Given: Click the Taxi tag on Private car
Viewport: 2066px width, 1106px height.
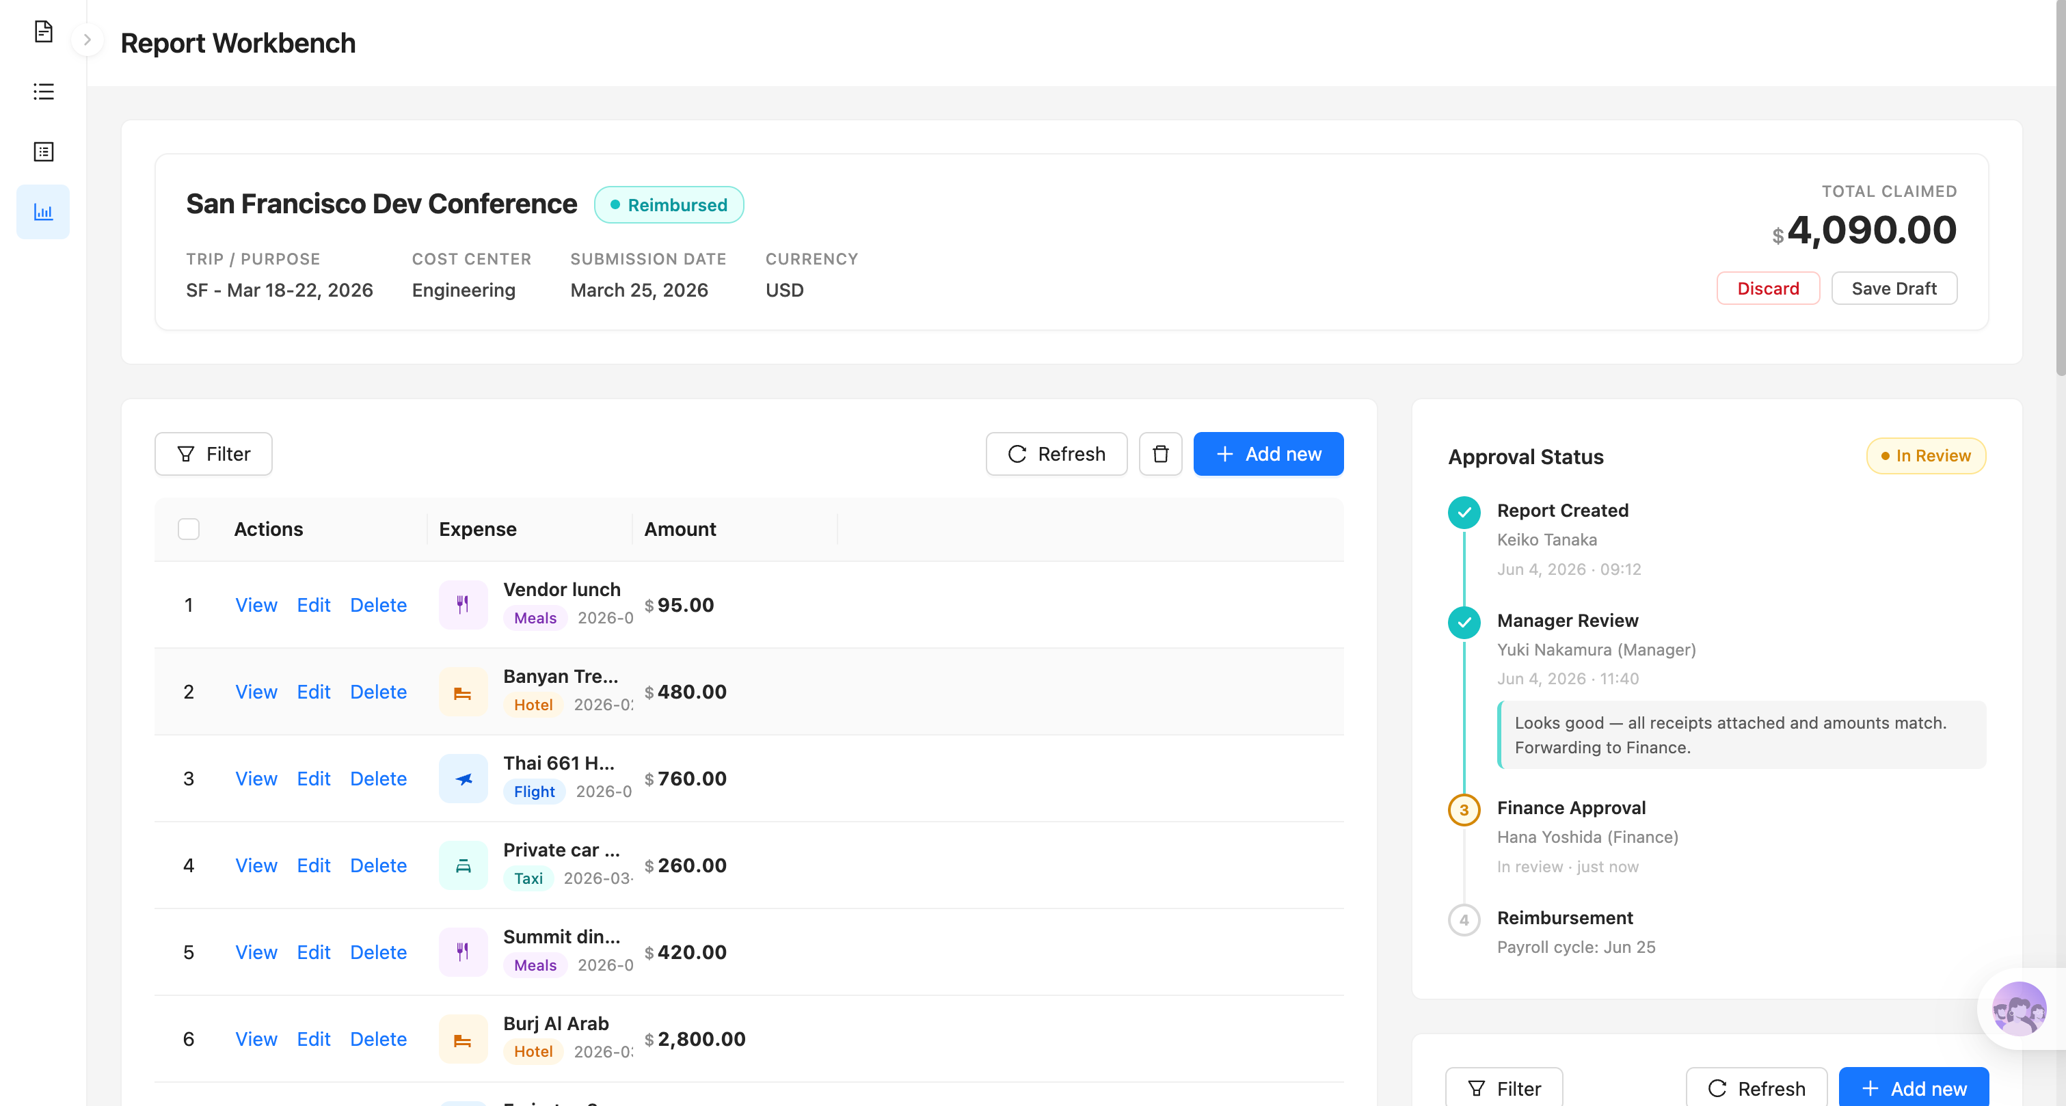Looking at the screenshot, I should (528, 878).
